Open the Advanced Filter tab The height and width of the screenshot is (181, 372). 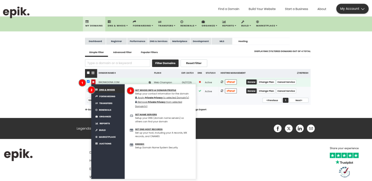click(x=122, y=52)
